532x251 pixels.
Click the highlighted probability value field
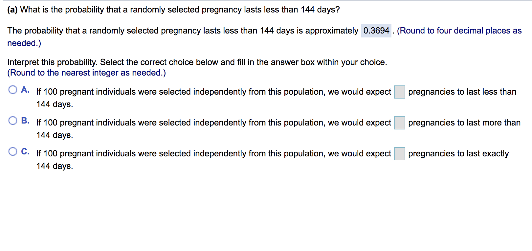(x=377, y=31)
